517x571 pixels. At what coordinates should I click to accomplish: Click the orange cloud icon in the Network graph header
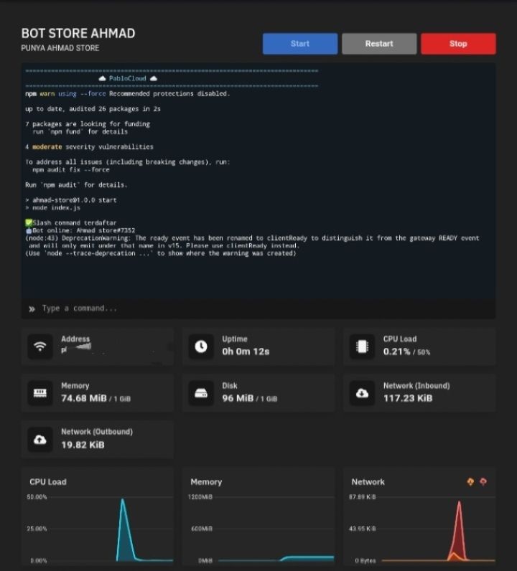click(470, 482)
